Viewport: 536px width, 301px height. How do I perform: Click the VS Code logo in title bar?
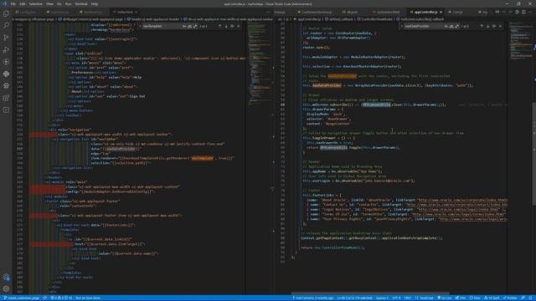[x=4, y=3]
